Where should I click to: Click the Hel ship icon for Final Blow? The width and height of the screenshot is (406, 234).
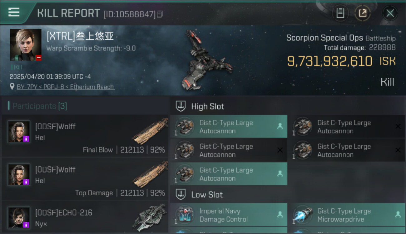tap(150, 131)
